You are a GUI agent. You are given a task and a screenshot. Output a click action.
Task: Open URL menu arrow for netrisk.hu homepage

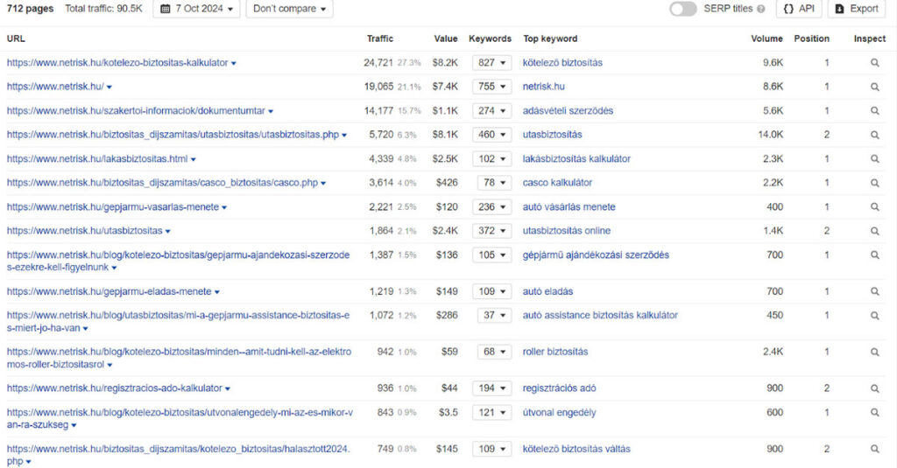(109, 87)
